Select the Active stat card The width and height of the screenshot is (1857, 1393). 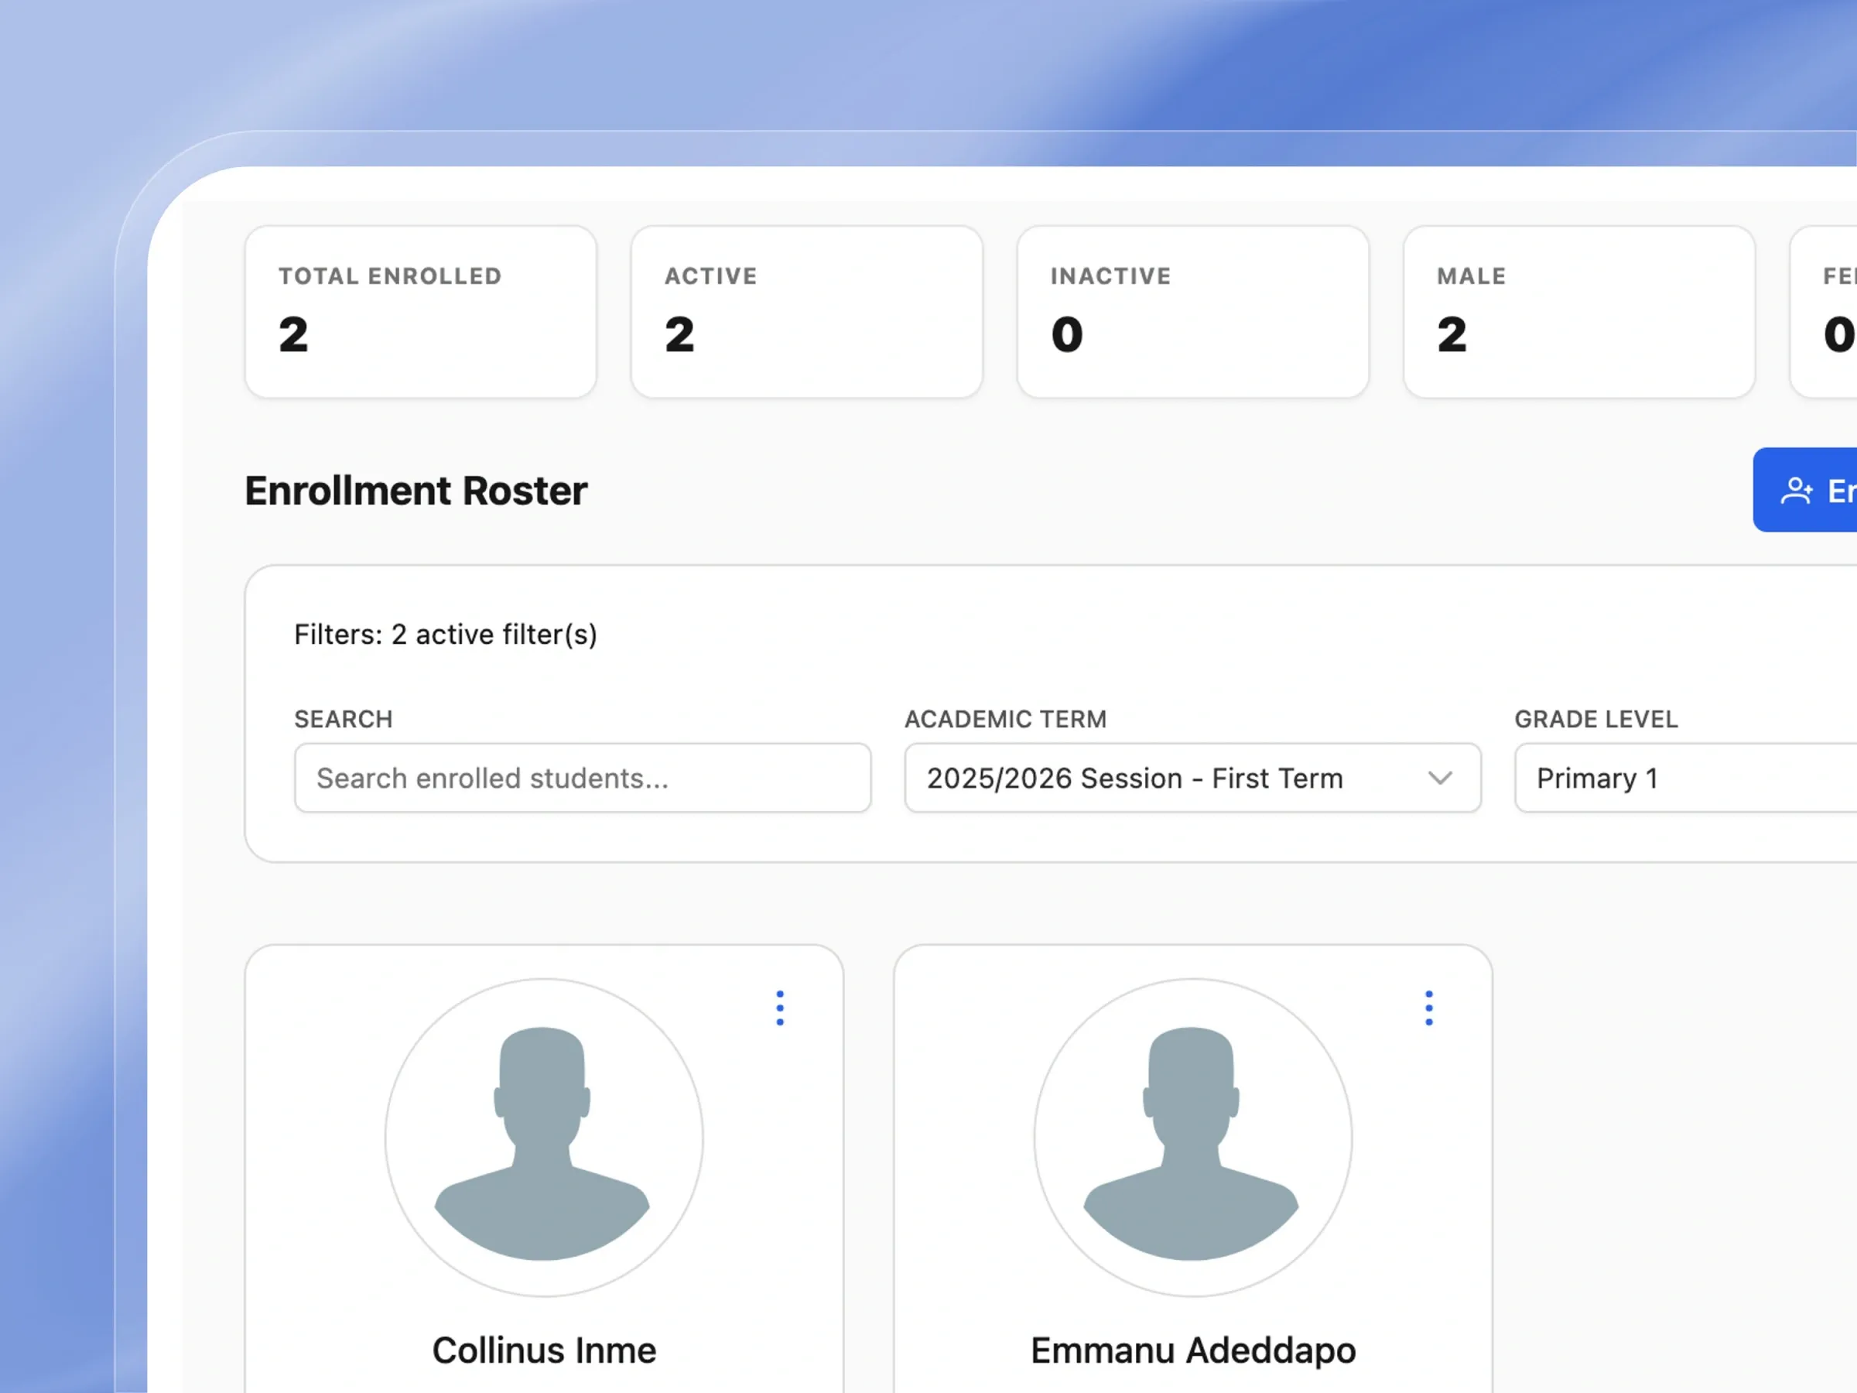(807, 312)
